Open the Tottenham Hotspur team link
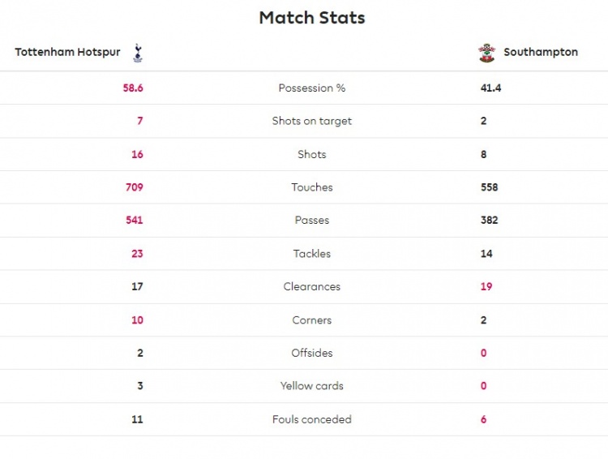The image size is (608, 459). pyautogui.click(x=67, y=52)
